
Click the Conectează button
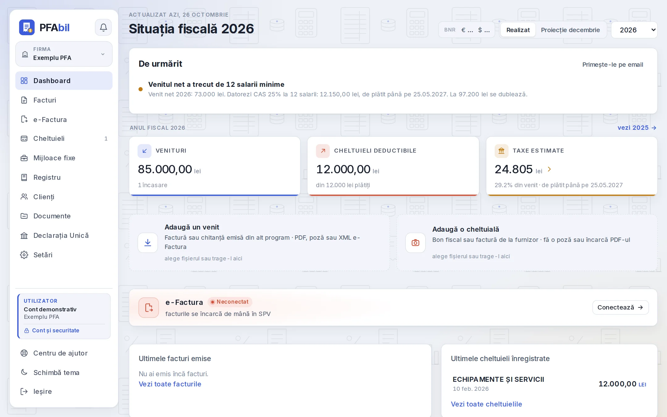tap(620, 307)
